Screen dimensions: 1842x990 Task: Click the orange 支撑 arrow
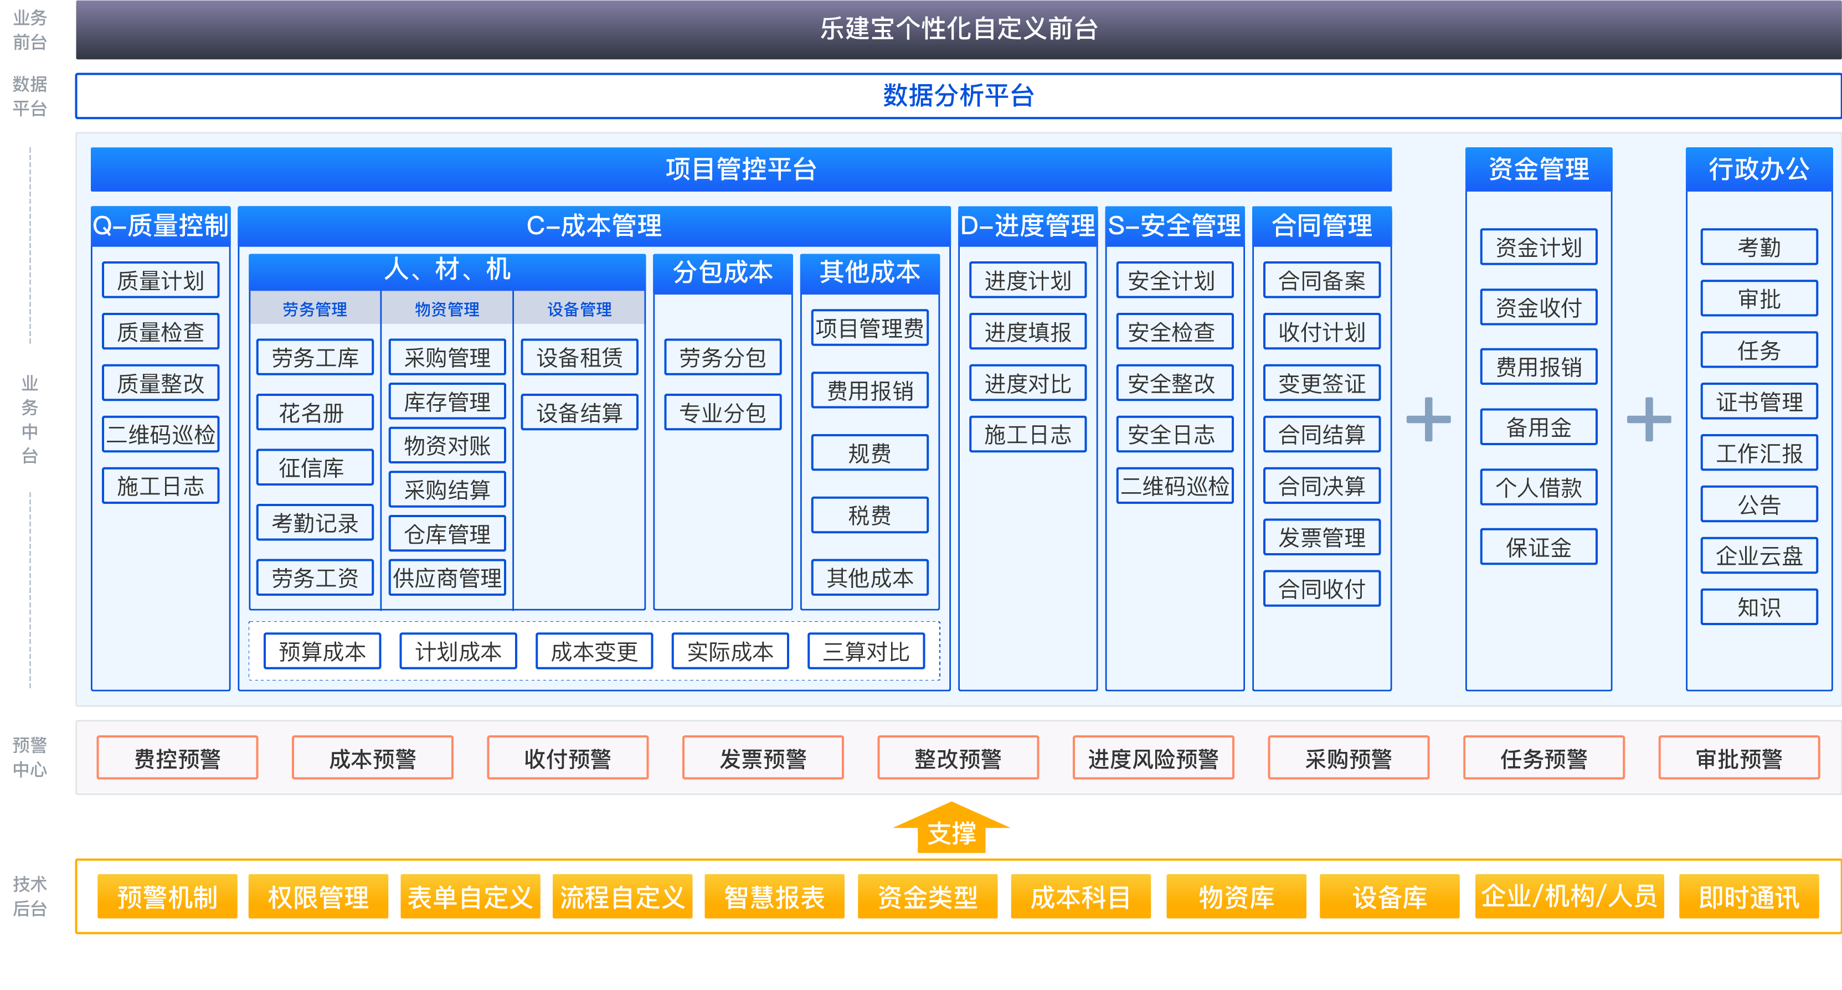coord(951,828)
